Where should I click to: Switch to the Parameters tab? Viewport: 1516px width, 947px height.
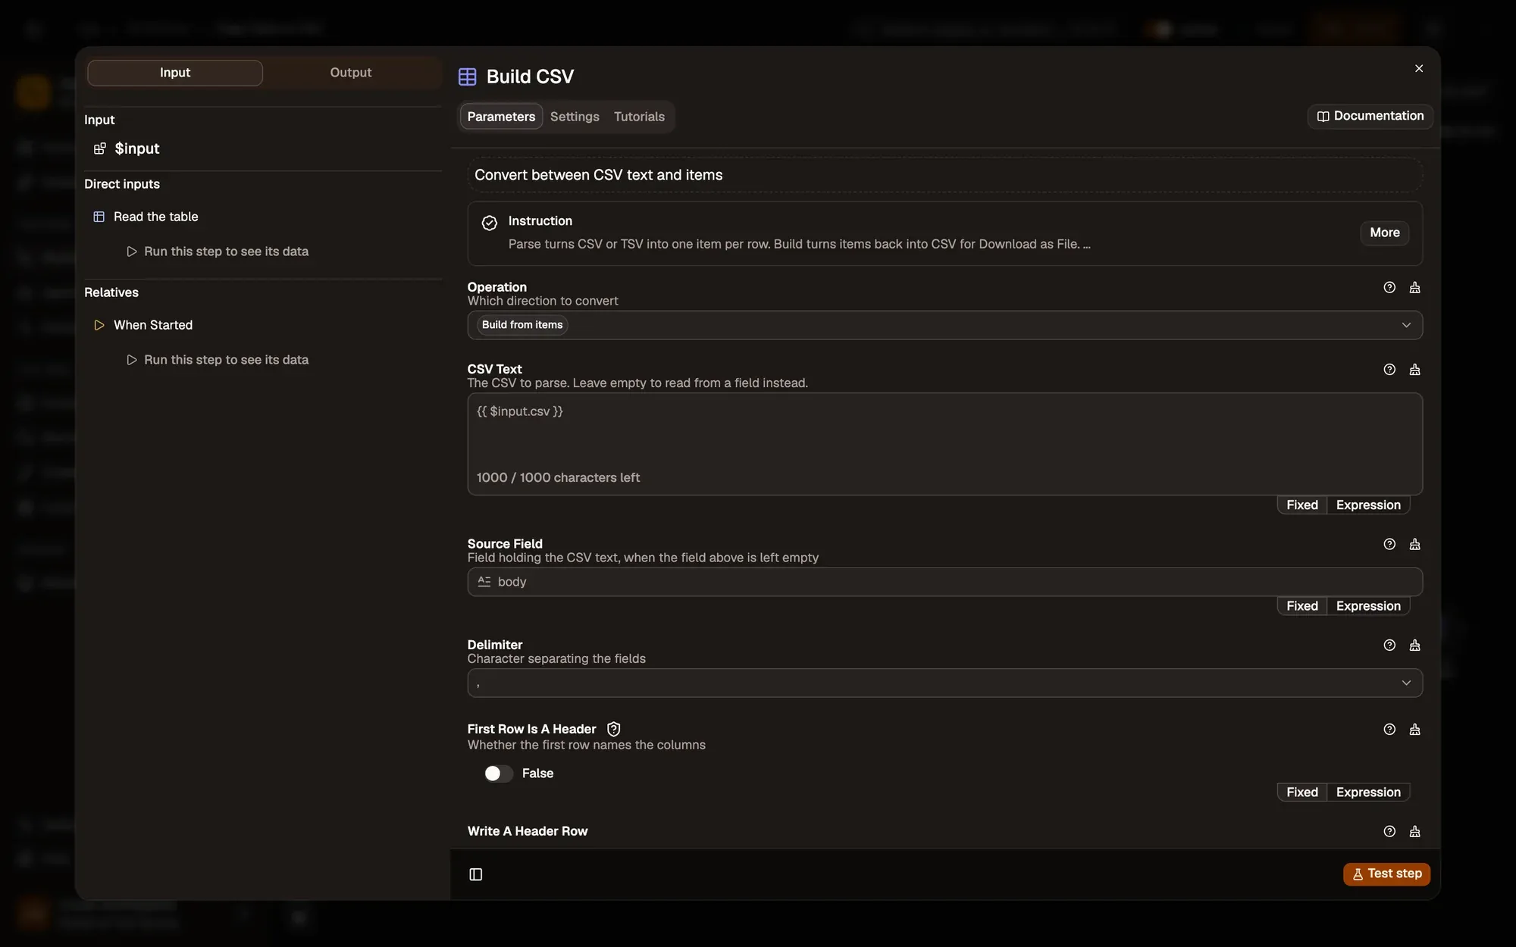(x=501, y=117)
